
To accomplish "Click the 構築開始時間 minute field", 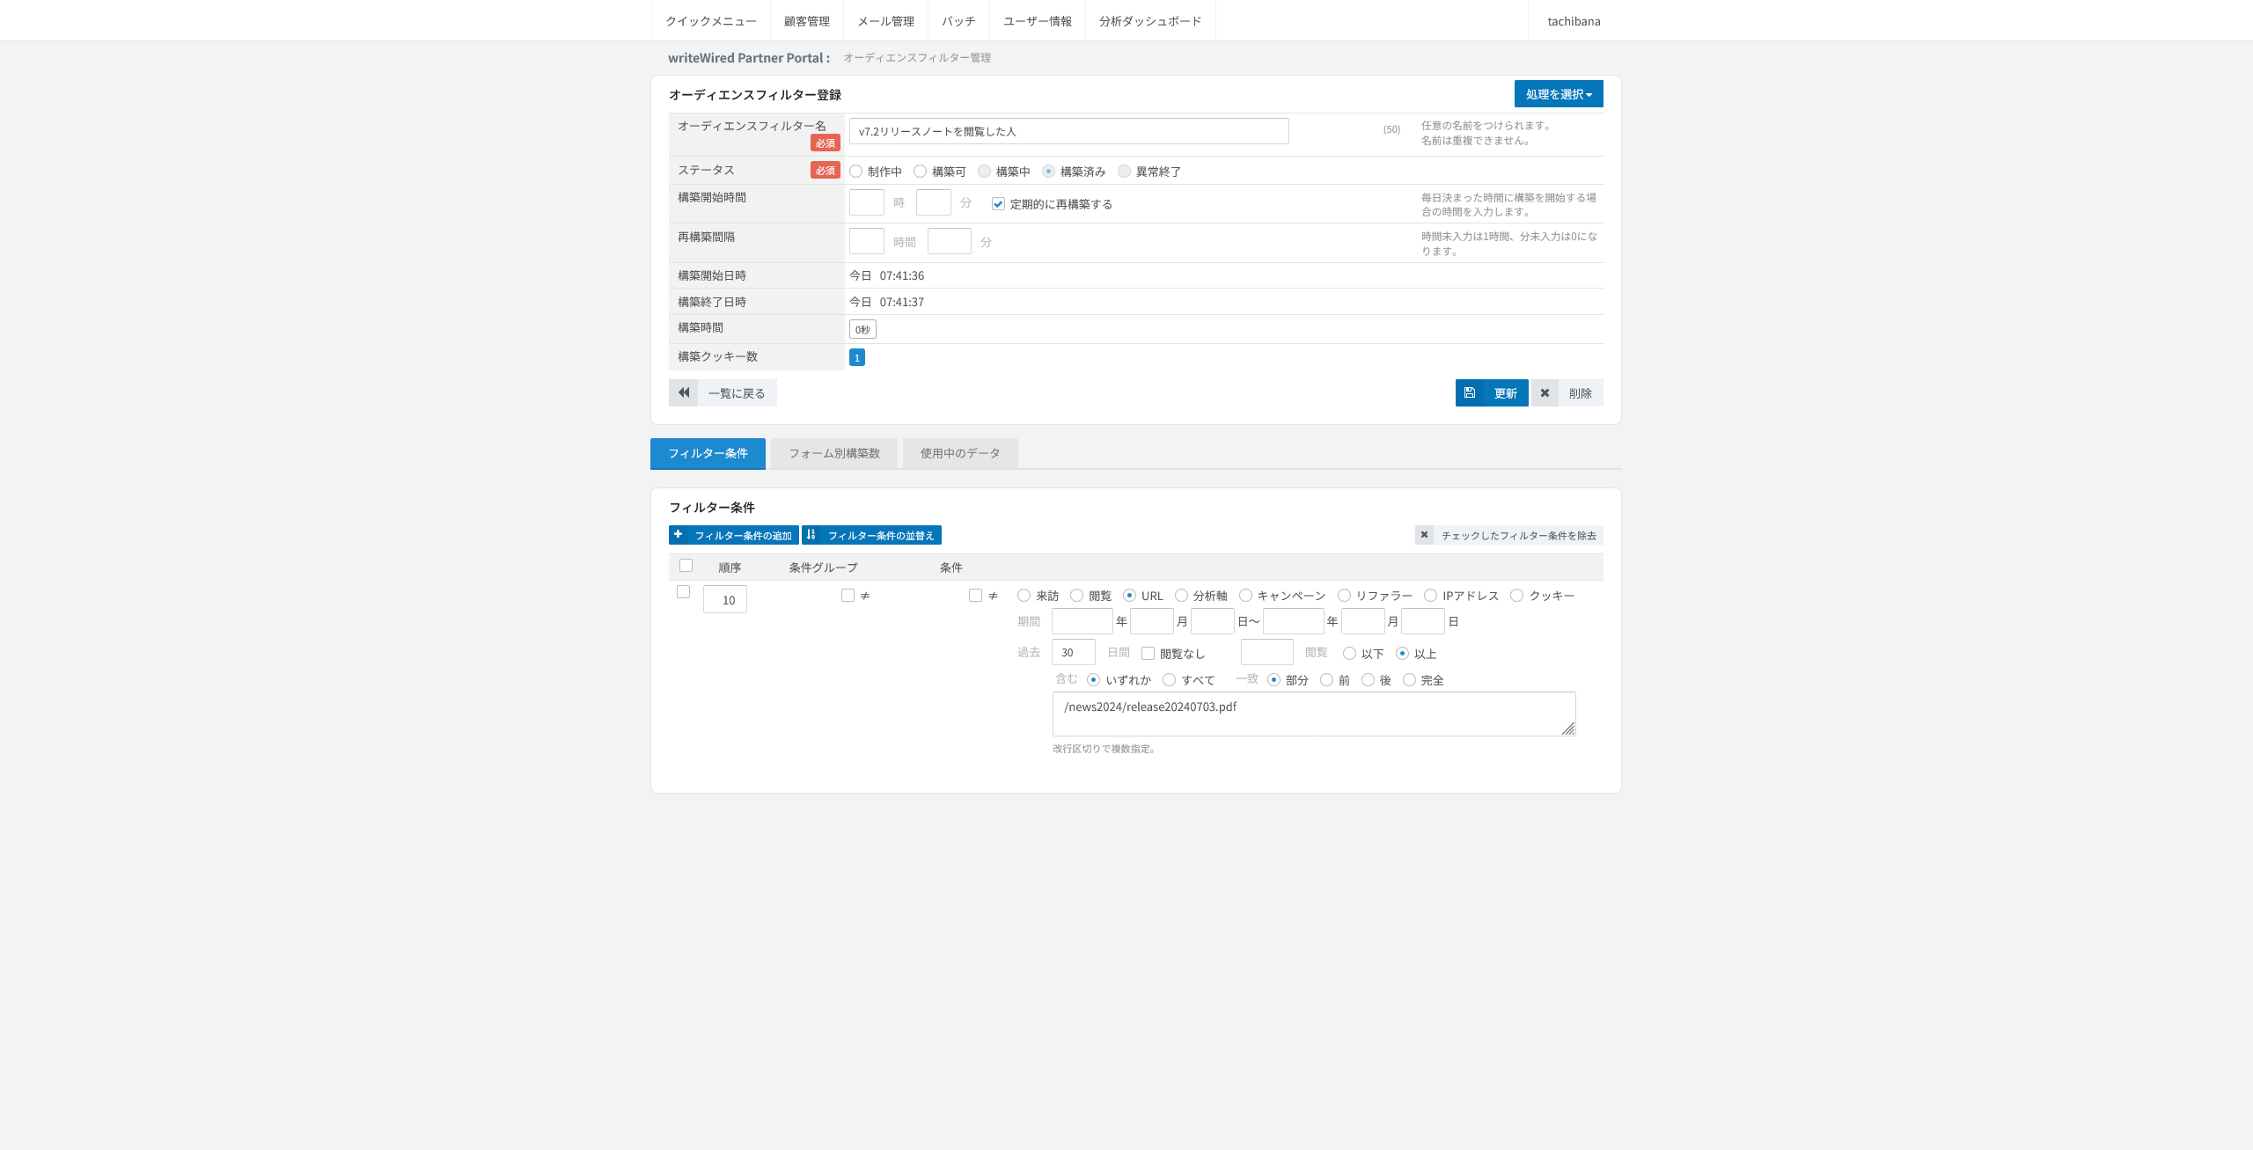I will coord(934,202).
